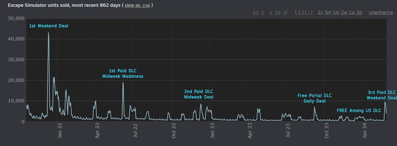Click the tallest sales peak above 40,000
This screenshot has width=397, height=146.
pyautogui.click(x=48, y=32)
